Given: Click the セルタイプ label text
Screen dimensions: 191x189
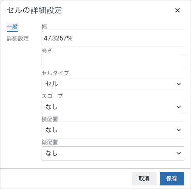Looking at the screenshot, I should (x=55, y=73).
